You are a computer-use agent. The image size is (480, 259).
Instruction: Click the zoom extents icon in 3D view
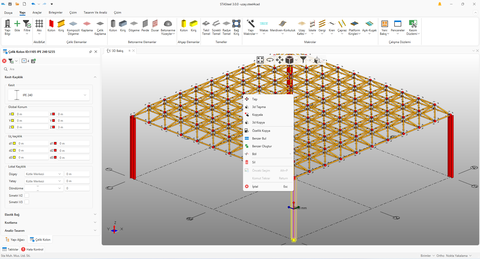tap(260, 60)
